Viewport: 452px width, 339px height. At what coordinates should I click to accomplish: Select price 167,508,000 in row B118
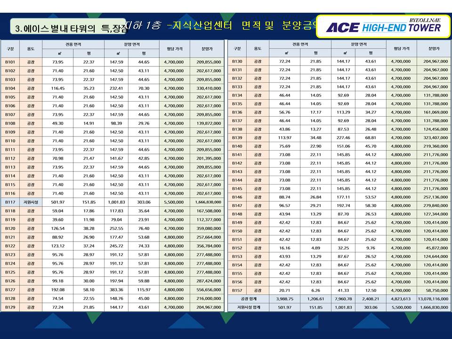click(209, 211)
